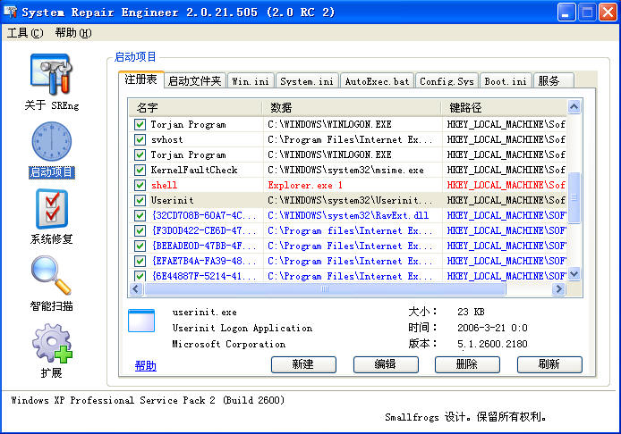Click the Userinit Logon Application description text
The height and width of the screenshot is (434, 621).
(x=242, y=328)
